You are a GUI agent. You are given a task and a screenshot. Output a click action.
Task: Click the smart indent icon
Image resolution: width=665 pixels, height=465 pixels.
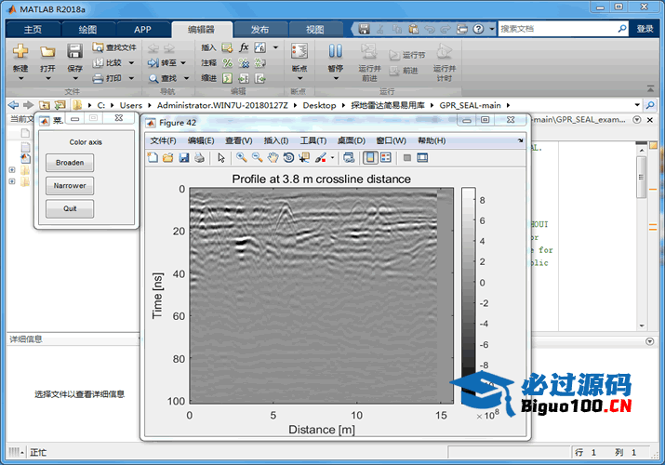pos(227,78)
